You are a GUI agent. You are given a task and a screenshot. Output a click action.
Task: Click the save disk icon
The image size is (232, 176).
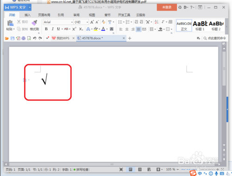coord(13,38)
